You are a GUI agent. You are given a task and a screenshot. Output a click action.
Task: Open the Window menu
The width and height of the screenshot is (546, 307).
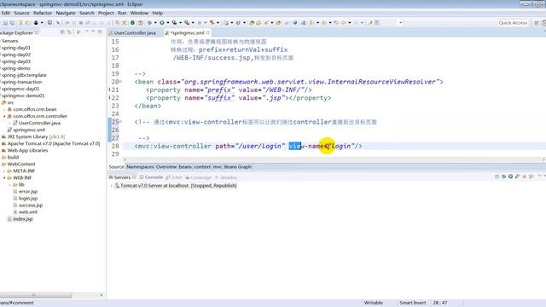click(x=139, y=13)
